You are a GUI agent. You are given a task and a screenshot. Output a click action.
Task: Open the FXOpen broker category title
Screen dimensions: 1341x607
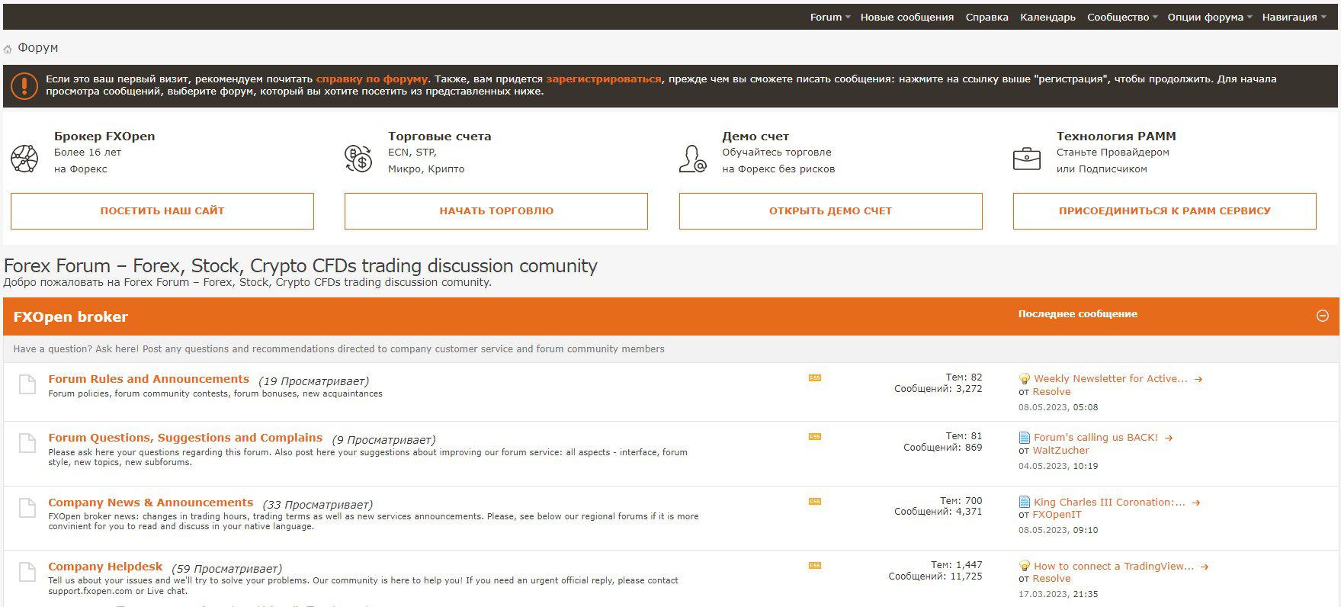[x=70, y=317]
